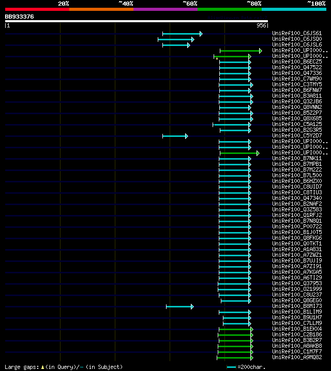Click the UniRef100_B7MPB1 label
The image size is (331, 371).
click(x=297, y=164)
